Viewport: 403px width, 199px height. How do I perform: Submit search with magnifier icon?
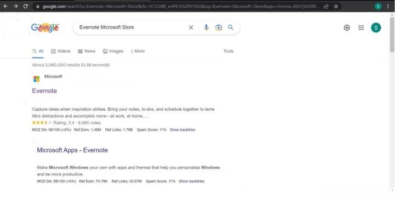pos(231,27)
